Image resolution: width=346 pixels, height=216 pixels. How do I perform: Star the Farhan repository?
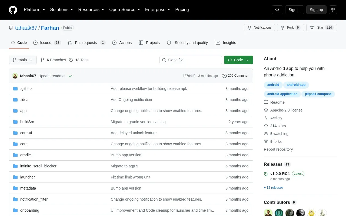pyautogui.click(x=322, y=28)
